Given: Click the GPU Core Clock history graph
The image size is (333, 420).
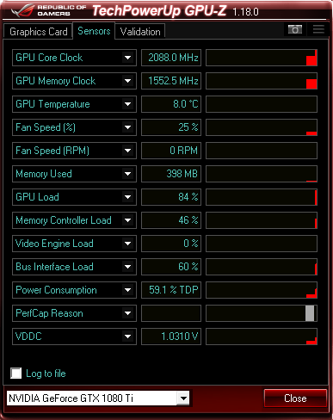Looking at the screenshot, I should coord(262,58).
